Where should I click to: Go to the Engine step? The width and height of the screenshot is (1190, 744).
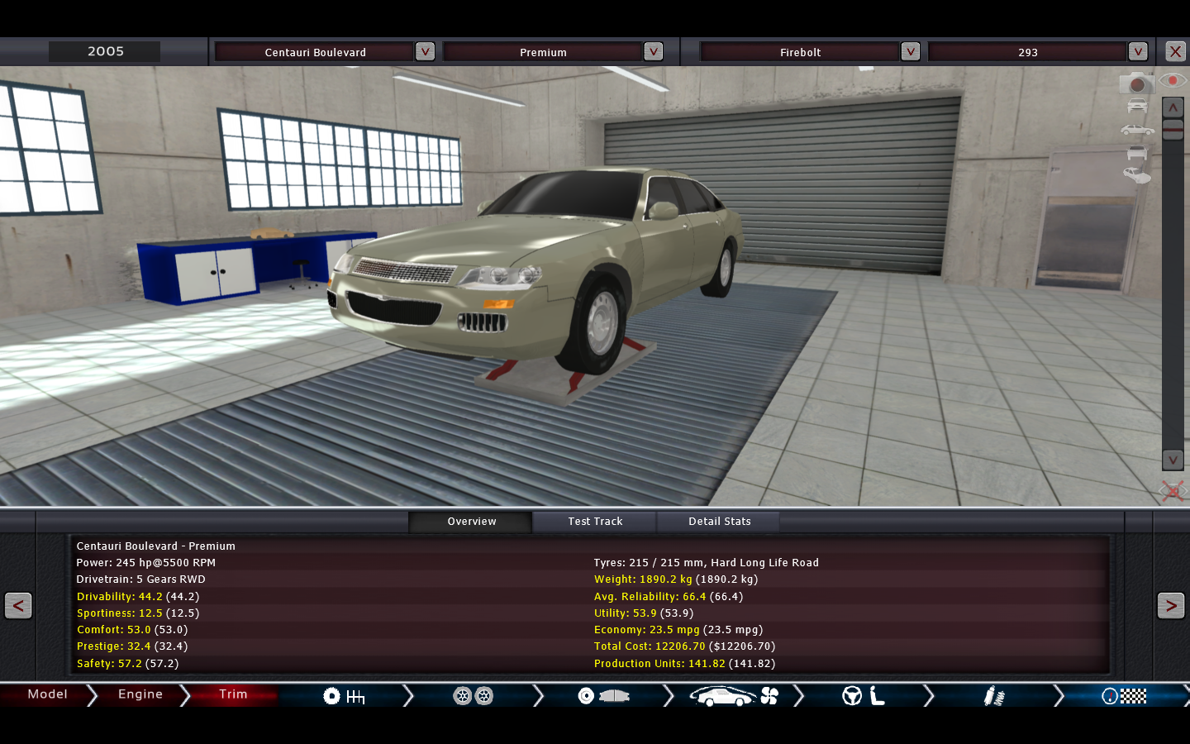click(140, 694)
